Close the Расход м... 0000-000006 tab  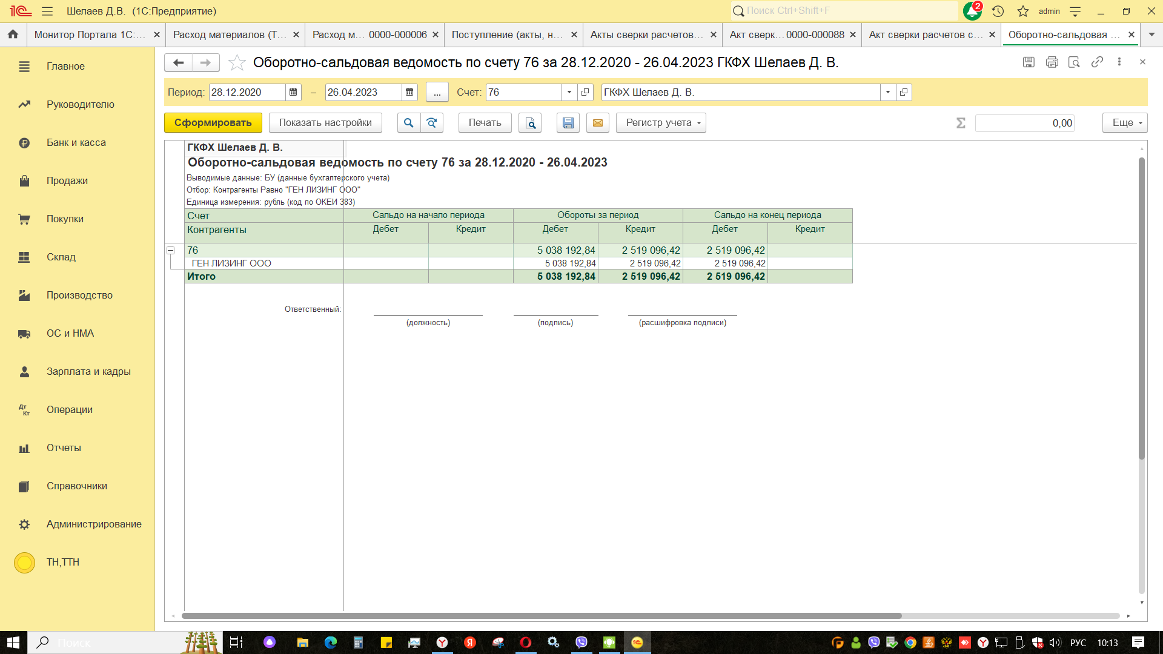click(x=435, y=35)
